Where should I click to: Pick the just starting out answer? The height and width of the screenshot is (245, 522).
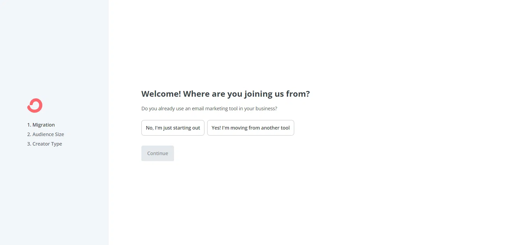click(173, 128)
